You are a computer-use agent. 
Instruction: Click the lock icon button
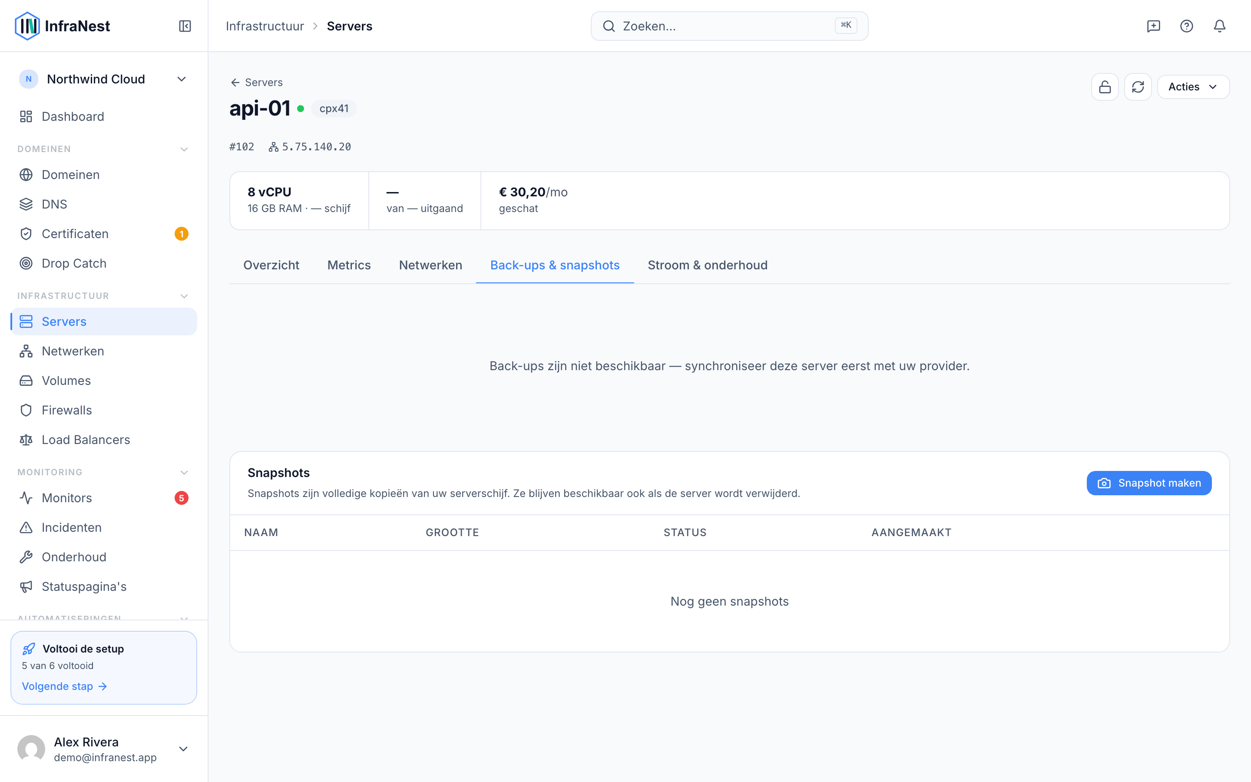tap(1105, 87)
